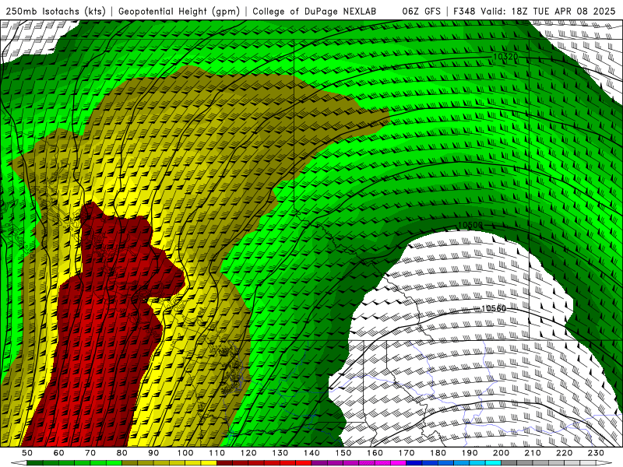This screenshot has height=467, width=623.
Task: Click the 50 value on the legend scale
Action: pyautogui.click(x=27, y=453)
